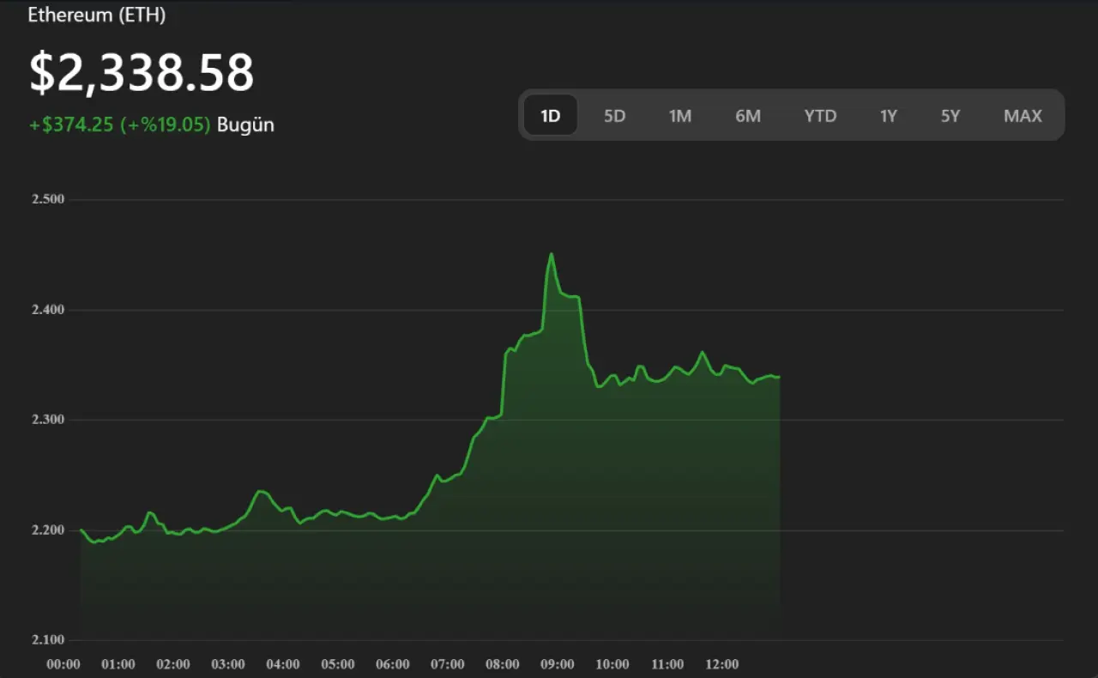
Task: Click the 10:00 time axis label
Action: coord(612,664)
